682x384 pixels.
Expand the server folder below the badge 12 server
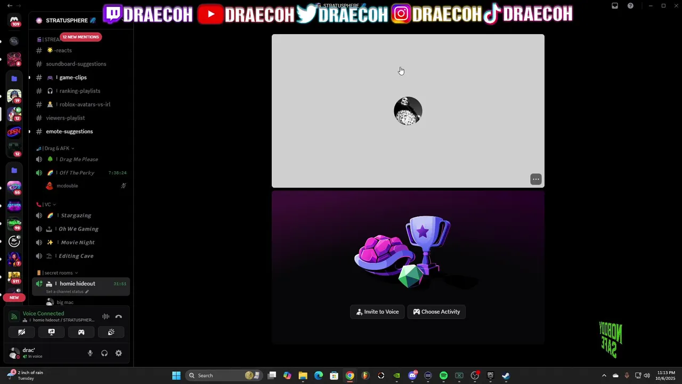point(14,170)
